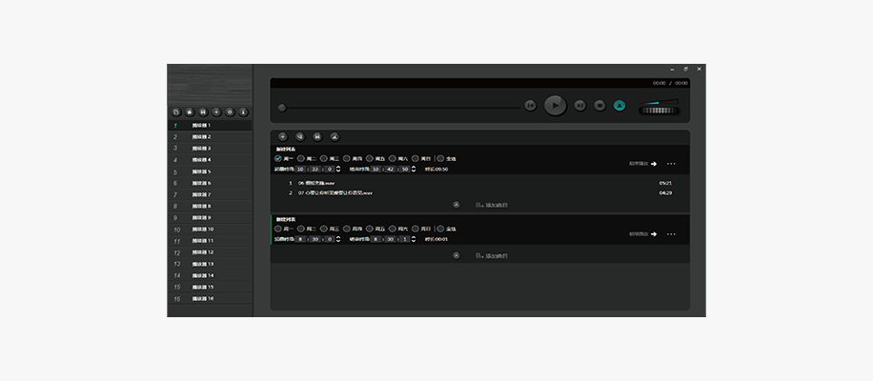The image size is (873, 381).
Task: Uncheck 周一 in the first schedule list
Action: tap(278, 158)
